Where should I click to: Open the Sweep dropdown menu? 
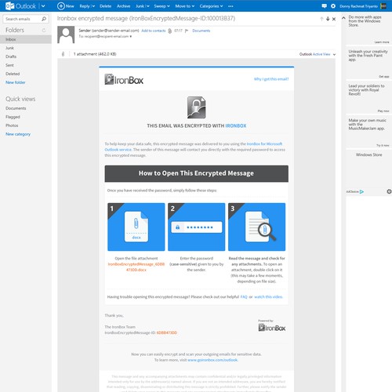[x=162, y=6]
